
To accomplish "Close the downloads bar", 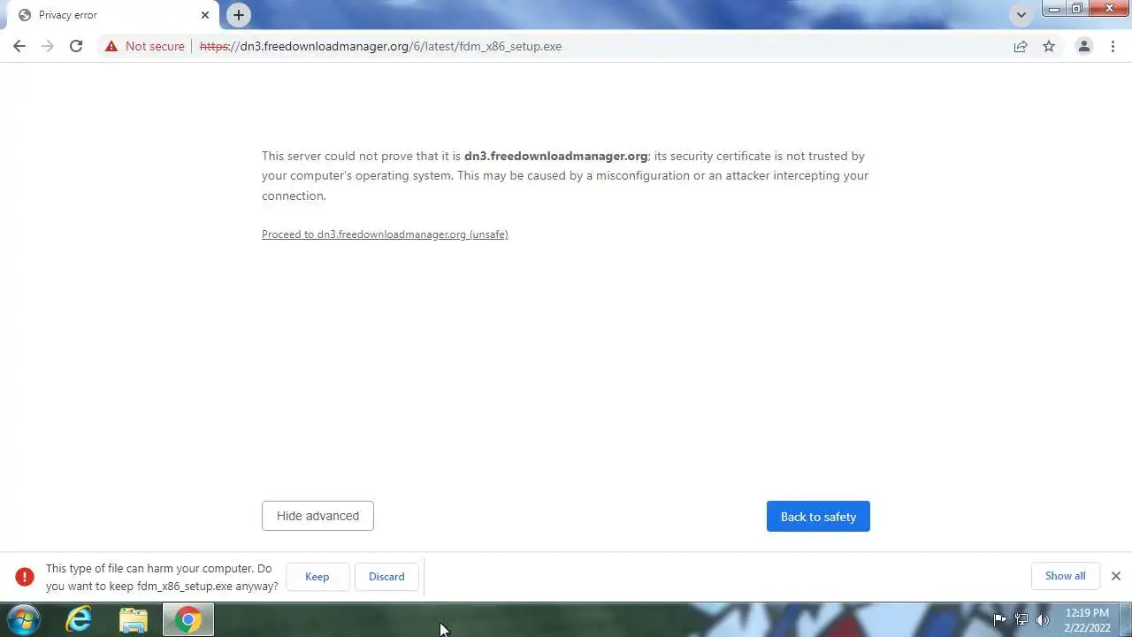I will pyautogui.click(x=1116, y=576).
